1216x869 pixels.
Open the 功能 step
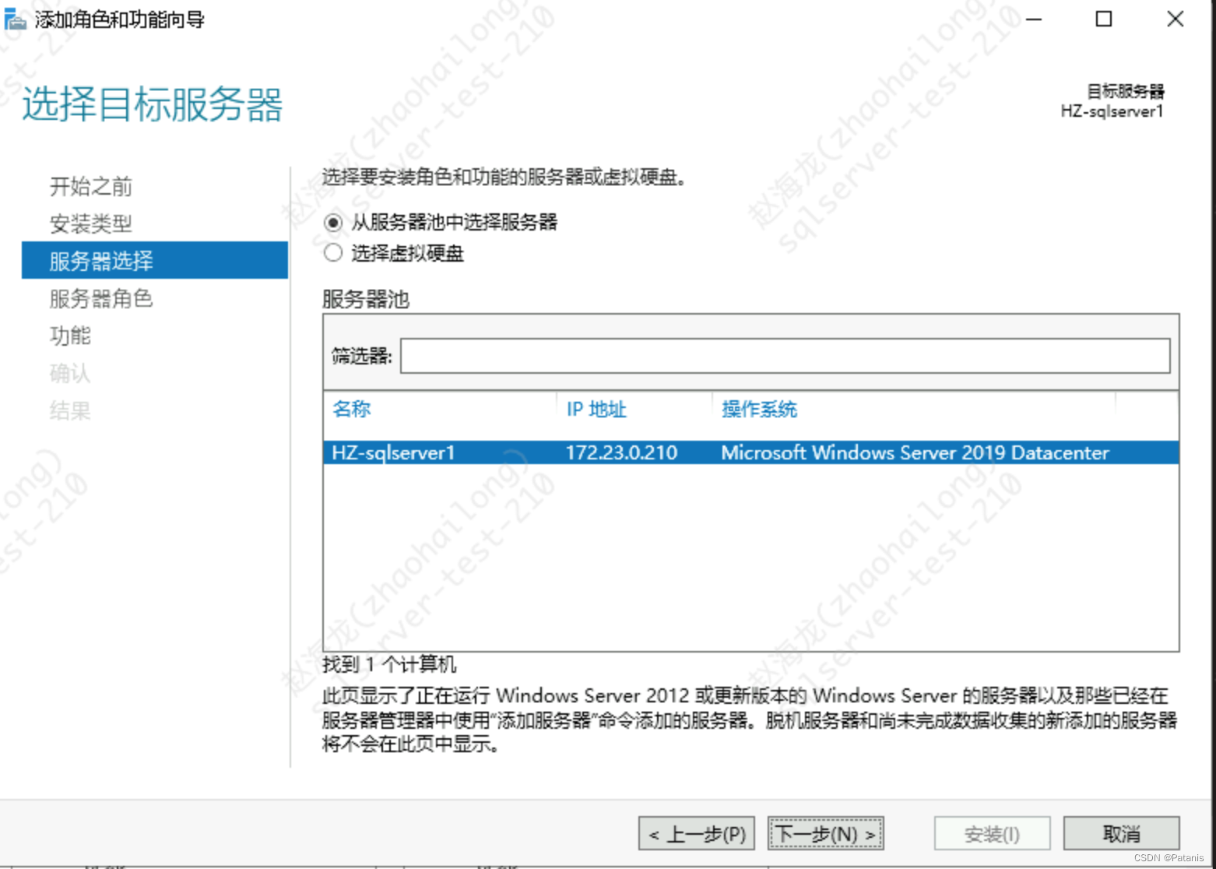pos(70,336)
